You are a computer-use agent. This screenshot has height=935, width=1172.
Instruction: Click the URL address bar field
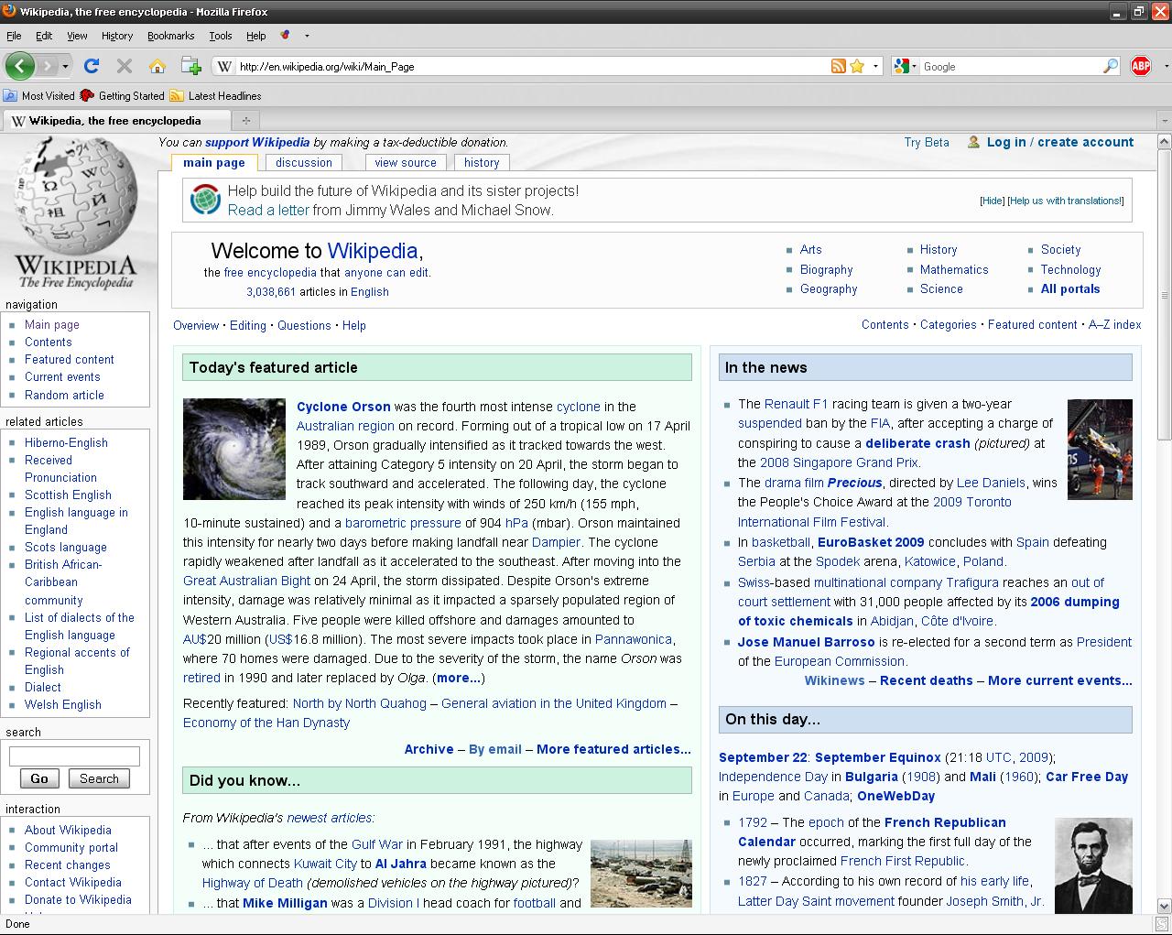[x=531, y=66]
